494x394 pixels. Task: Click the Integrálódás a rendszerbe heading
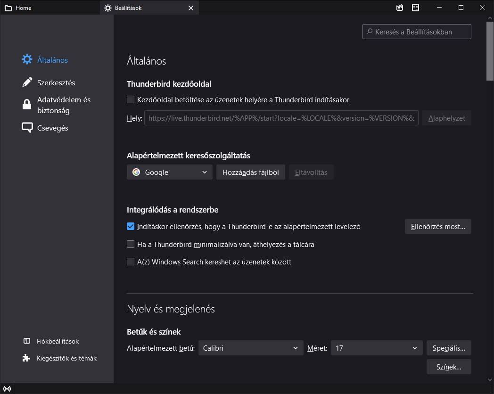click(173, 210)
